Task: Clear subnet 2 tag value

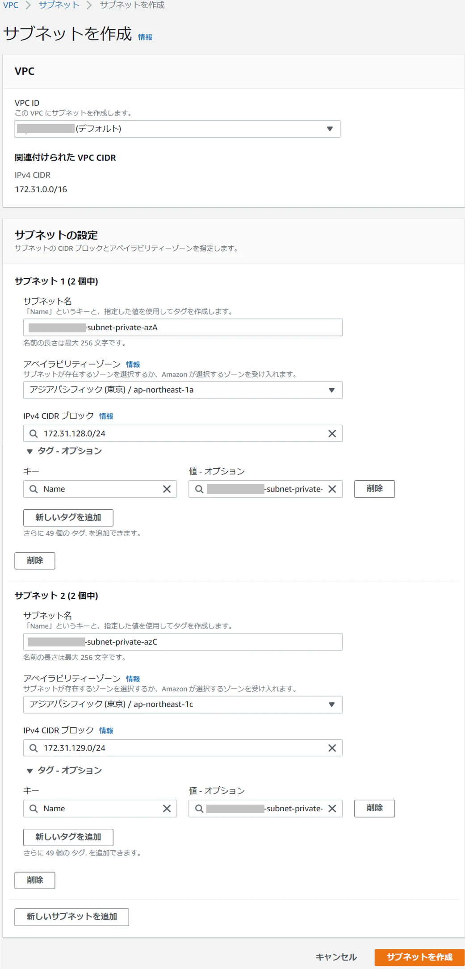Action: tap(332, 808)
